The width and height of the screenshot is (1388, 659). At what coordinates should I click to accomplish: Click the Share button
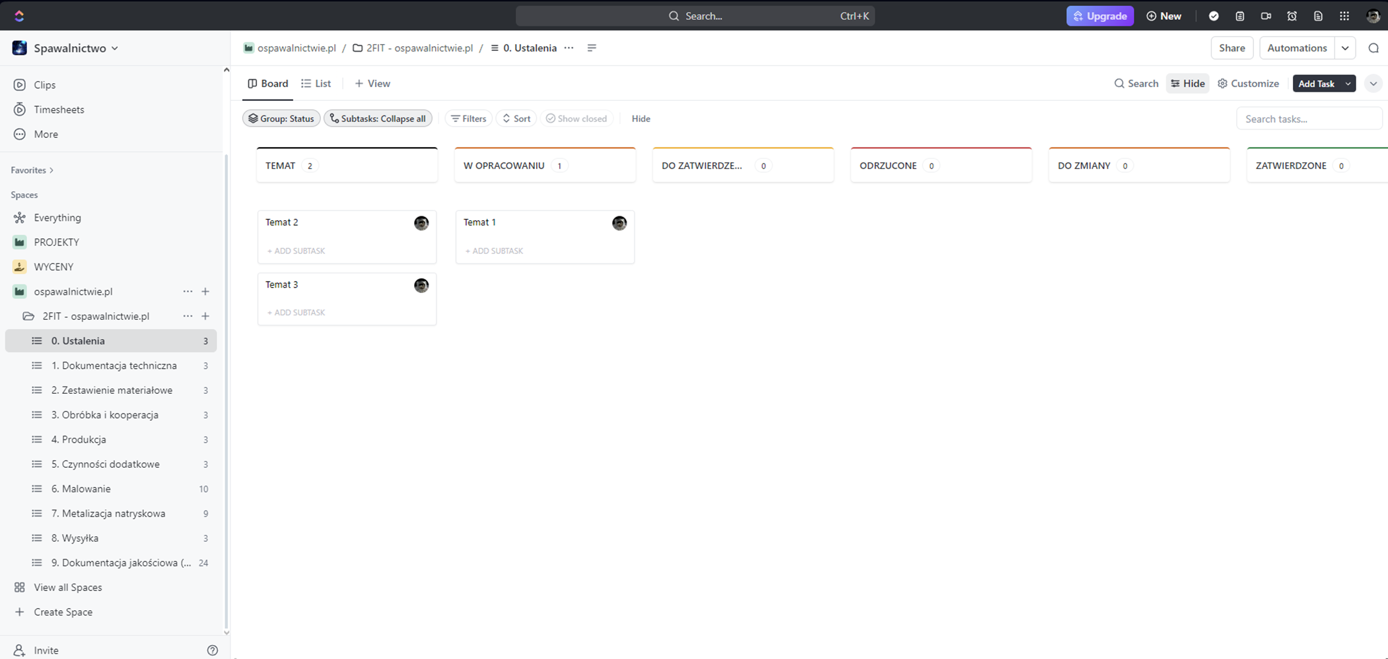tap(1232, 48)
